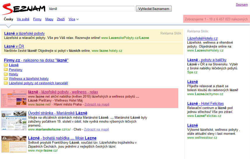Select the Česky tab
250x159 pixels.
click(x=8, y=19)
